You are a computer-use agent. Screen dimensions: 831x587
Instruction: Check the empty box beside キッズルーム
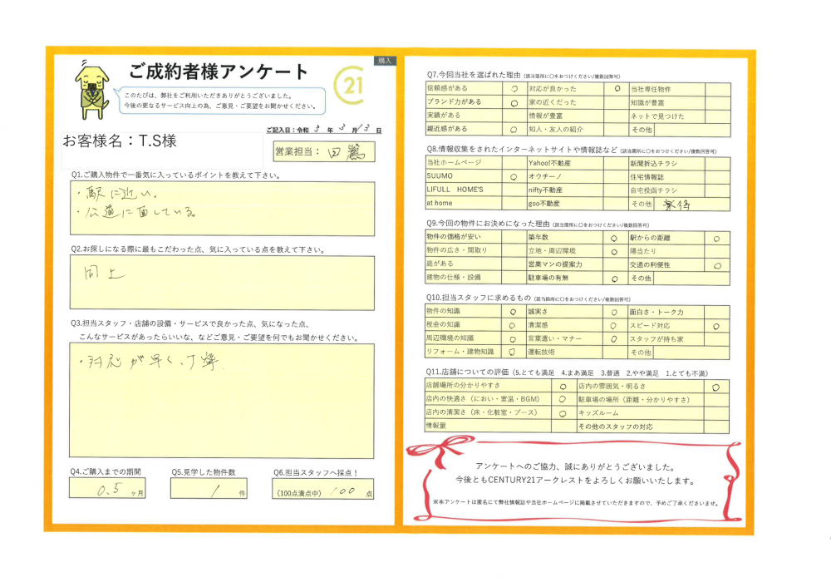(716, 412)
